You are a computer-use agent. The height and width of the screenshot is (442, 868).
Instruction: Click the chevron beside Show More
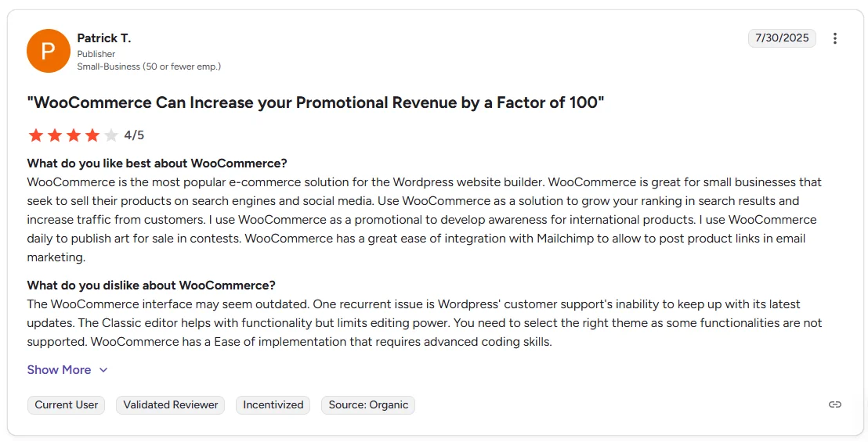click(x=103, y=370)
